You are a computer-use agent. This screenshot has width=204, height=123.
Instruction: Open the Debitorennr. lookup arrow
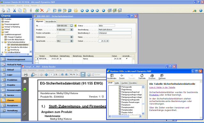coord(72,37)
